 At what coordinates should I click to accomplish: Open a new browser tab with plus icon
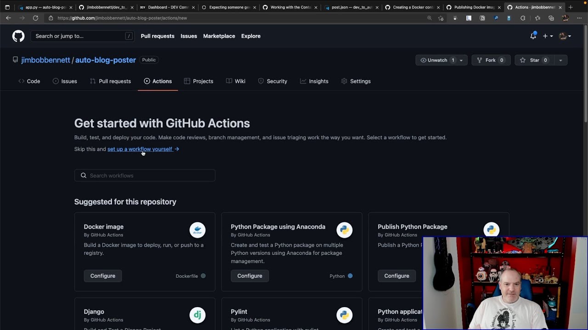[571, 7]
